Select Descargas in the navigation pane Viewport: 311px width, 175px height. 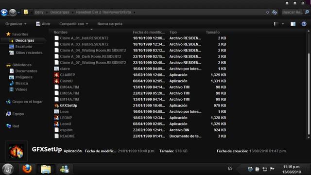click(25, 40)
